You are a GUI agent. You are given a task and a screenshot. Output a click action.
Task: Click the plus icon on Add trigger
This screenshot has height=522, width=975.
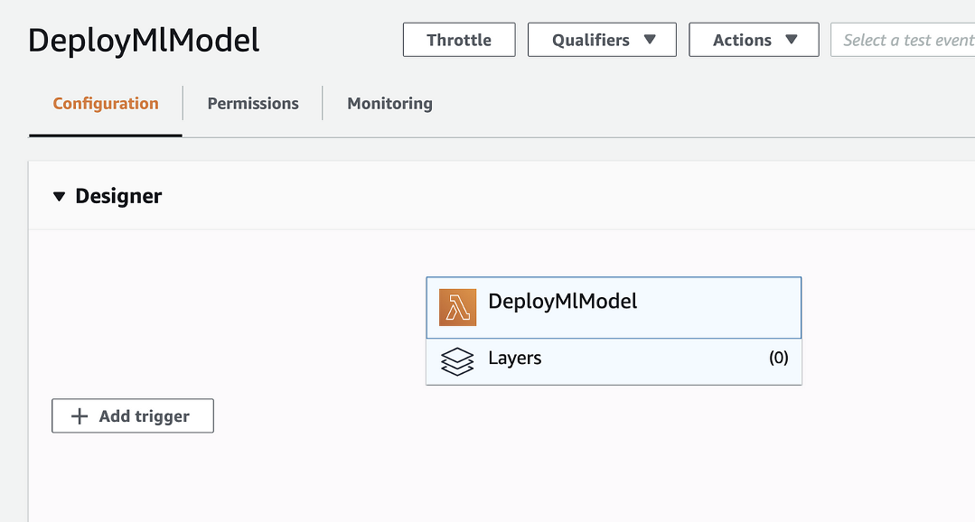click(x=79, y=415)
